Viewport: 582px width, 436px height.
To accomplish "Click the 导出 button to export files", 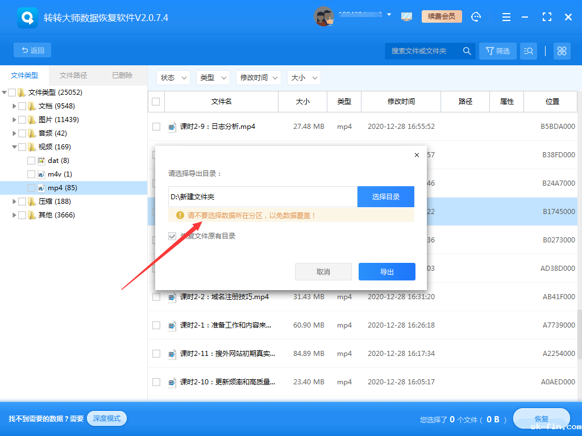I will 386,271.
